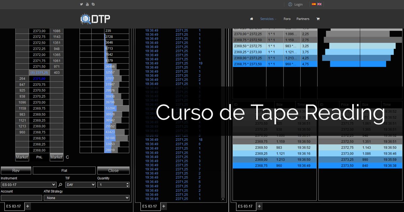Select the ES 03-17 tab in the ladder panel
The height and width of the screenshot is (212, 404).
(x=14, y=206)
